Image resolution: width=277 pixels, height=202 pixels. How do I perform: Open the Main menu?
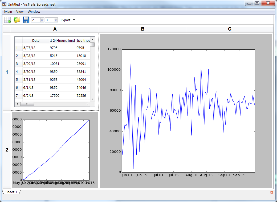click(x=8, y=11)
